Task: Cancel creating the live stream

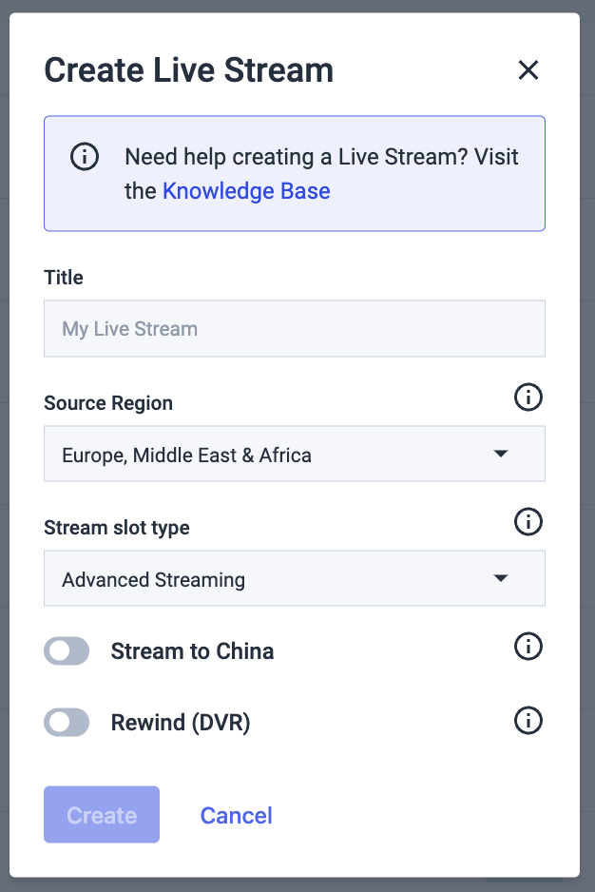Action: pyautogui.click(x=236, y=815)
